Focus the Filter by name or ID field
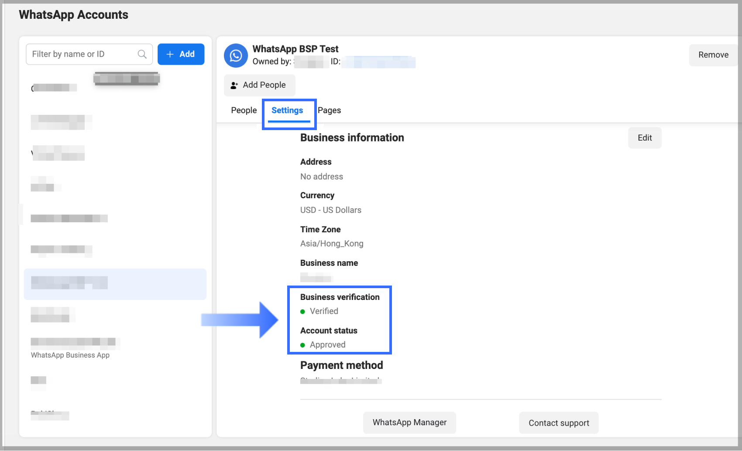The height and width of the screenshot is (451, 742). click(x=83, y=54)
